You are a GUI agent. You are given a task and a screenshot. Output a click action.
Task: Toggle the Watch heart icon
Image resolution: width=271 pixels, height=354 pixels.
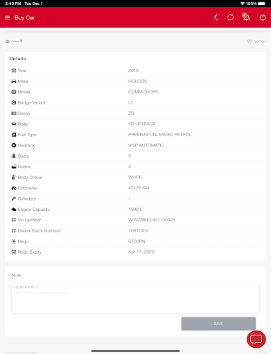coord(250,41)
